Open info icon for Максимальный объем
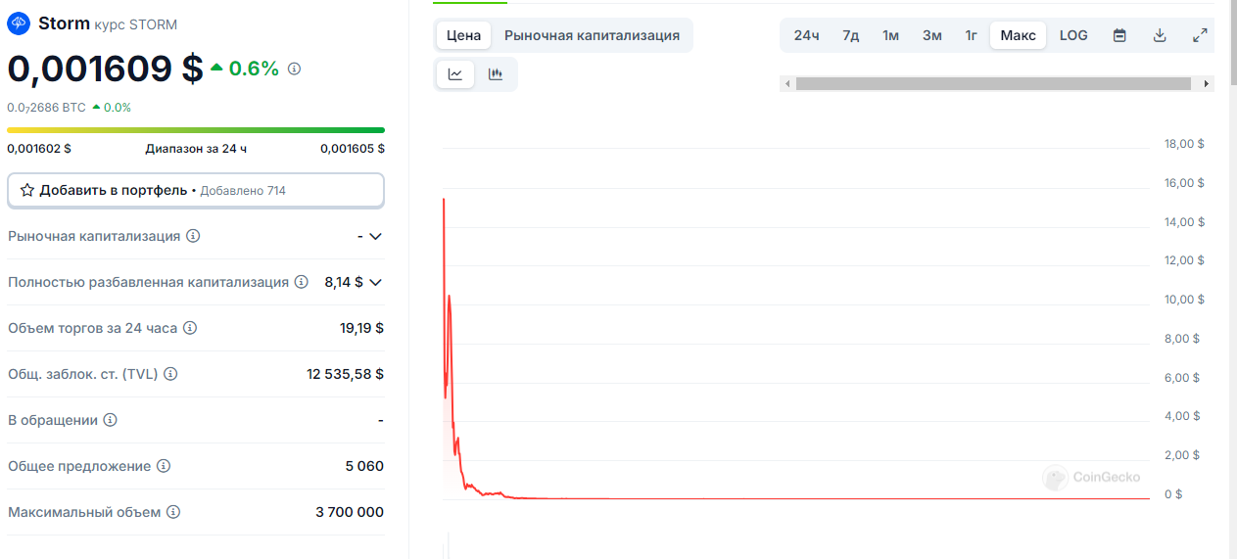The height and width of the screenshot is (559, 1237). 173,512
